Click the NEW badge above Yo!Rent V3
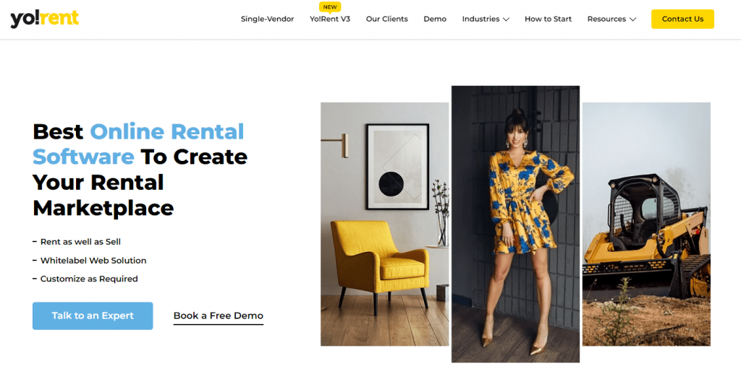This screenshot has height=392, width=741. 330,7
